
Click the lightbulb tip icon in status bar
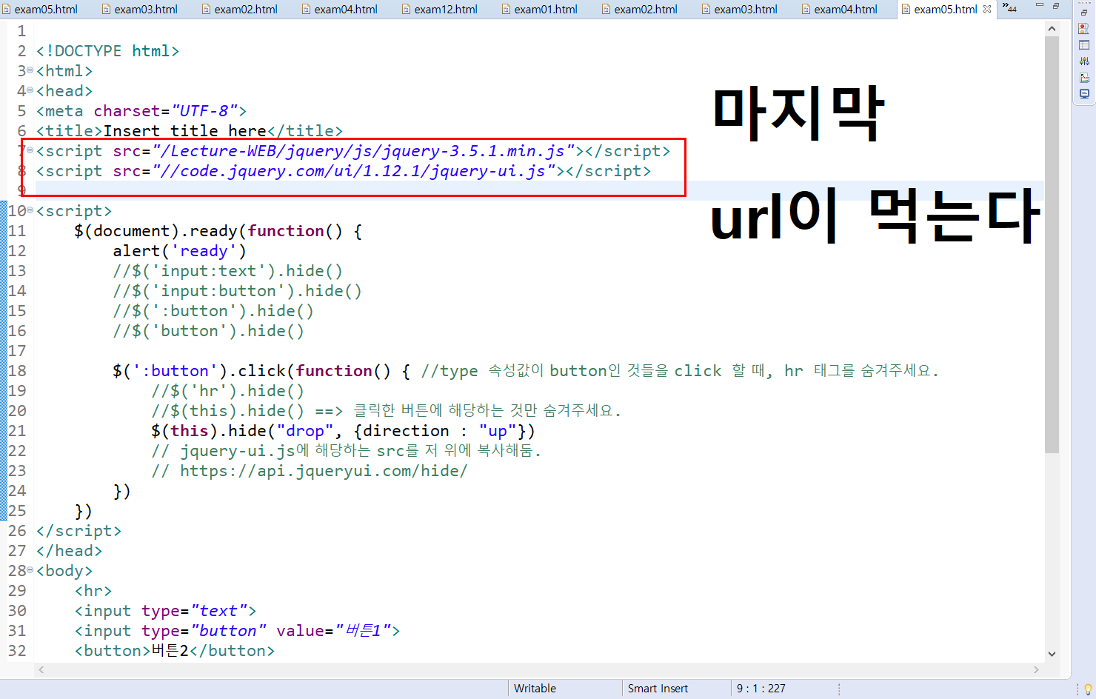[x=1088, y=689]
